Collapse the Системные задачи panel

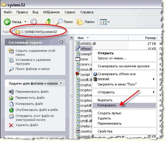coord(61,42)
